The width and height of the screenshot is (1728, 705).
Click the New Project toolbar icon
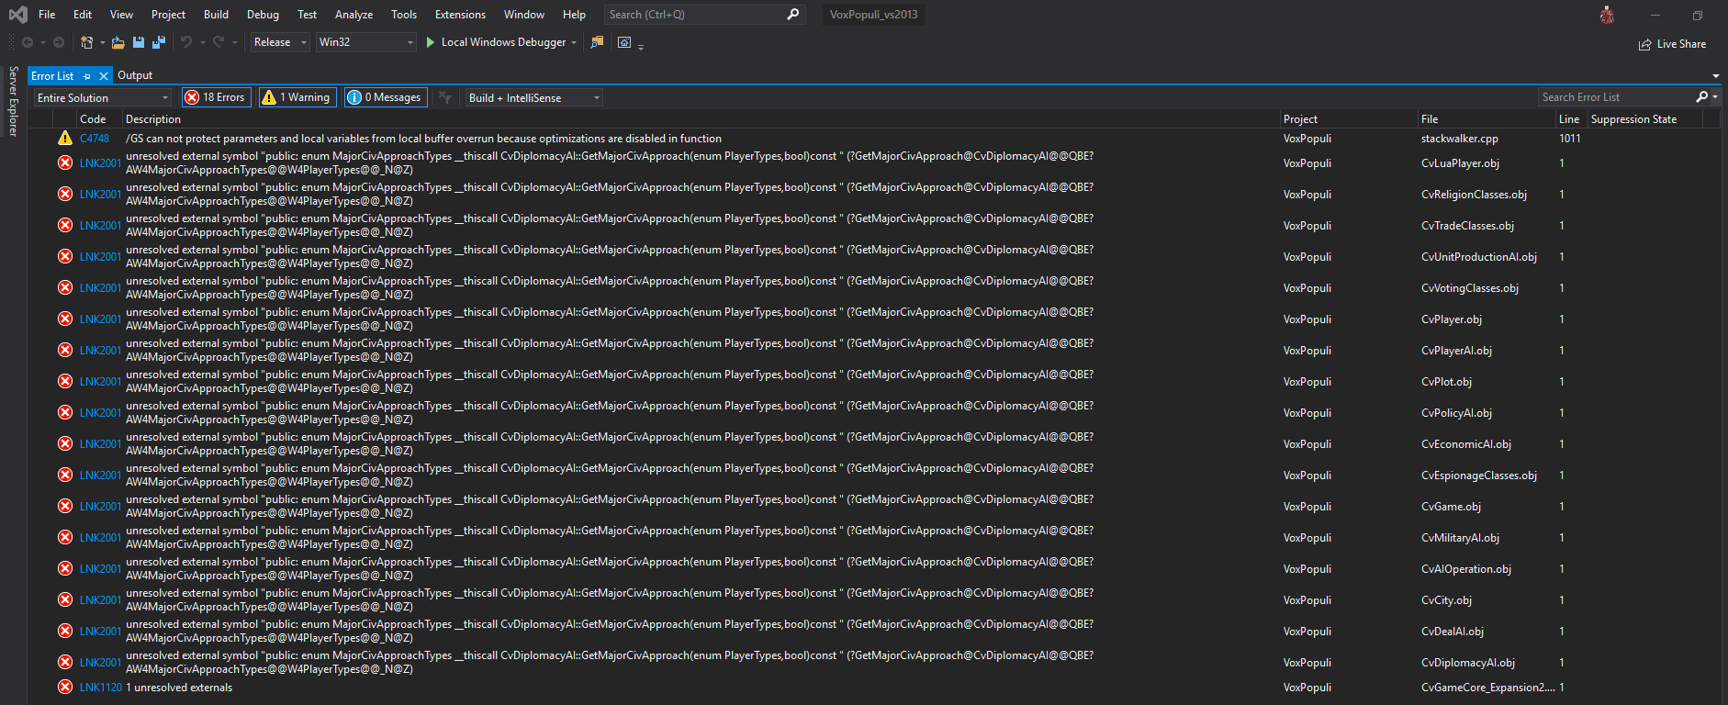86,42
